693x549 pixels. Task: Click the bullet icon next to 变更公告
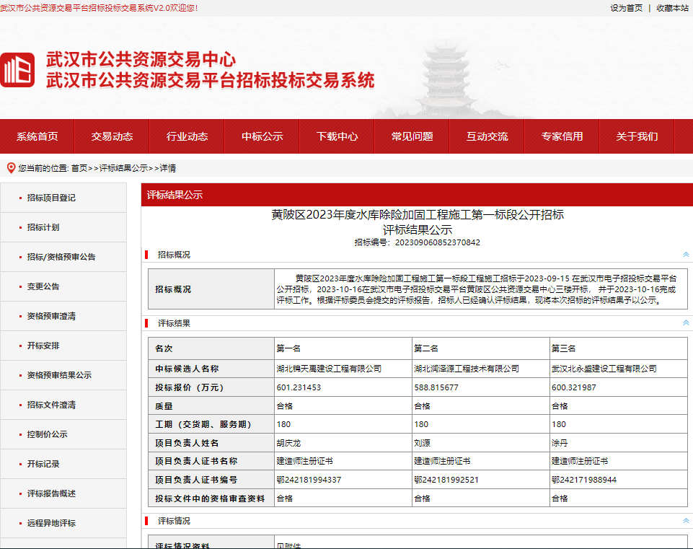click(22, 286)
